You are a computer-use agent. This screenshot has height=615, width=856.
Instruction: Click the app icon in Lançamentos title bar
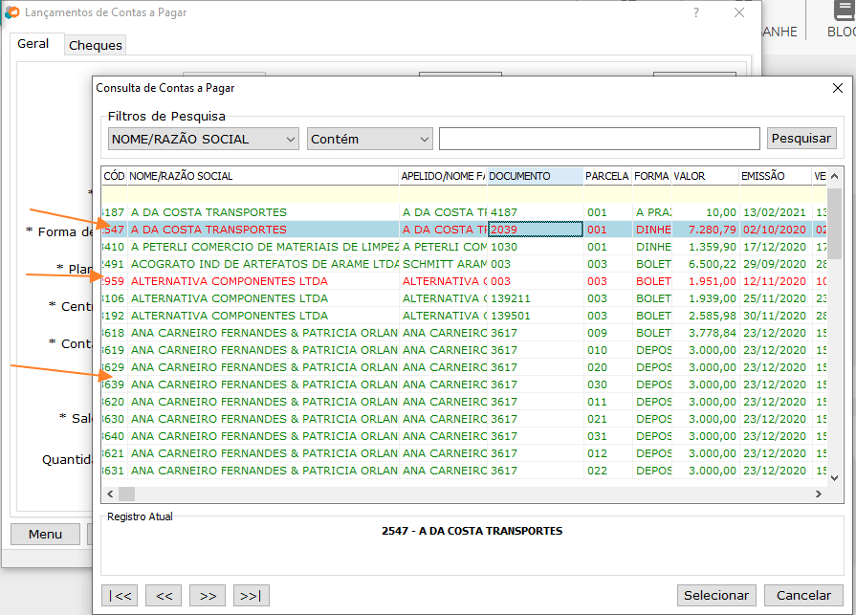[x=12, y=13]
